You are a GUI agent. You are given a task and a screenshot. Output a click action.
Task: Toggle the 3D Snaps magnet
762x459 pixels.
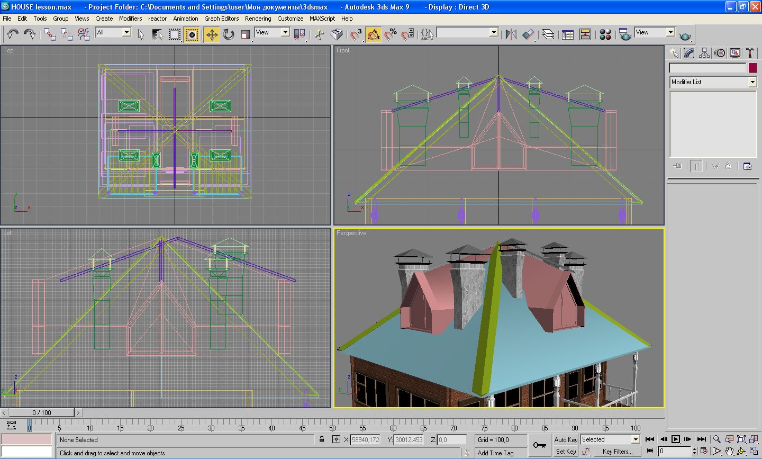pyautogui.click(x=356, y=34)
